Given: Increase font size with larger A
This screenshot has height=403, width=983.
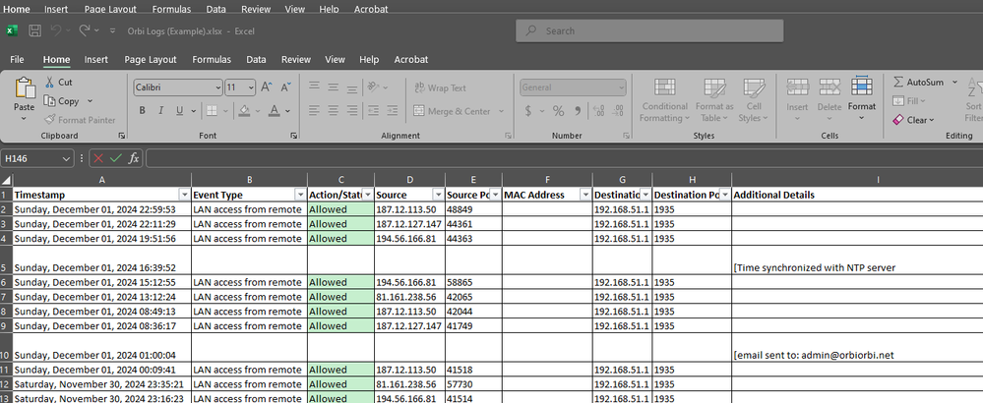Looking at the screenshot, I should 267,87.
